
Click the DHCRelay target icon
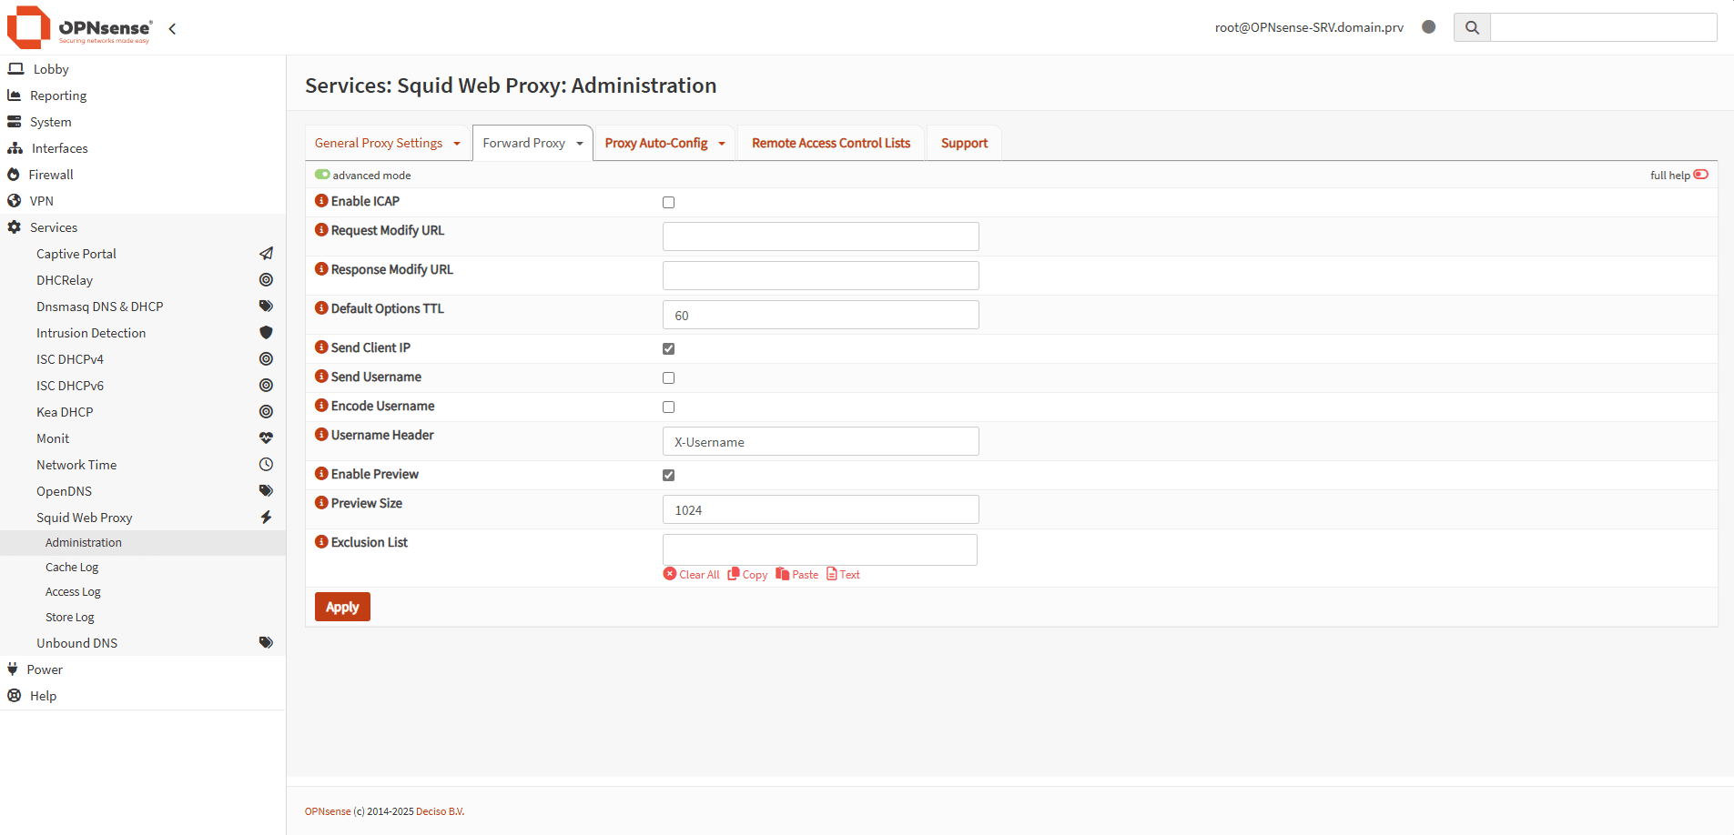(x=266, y=280)
